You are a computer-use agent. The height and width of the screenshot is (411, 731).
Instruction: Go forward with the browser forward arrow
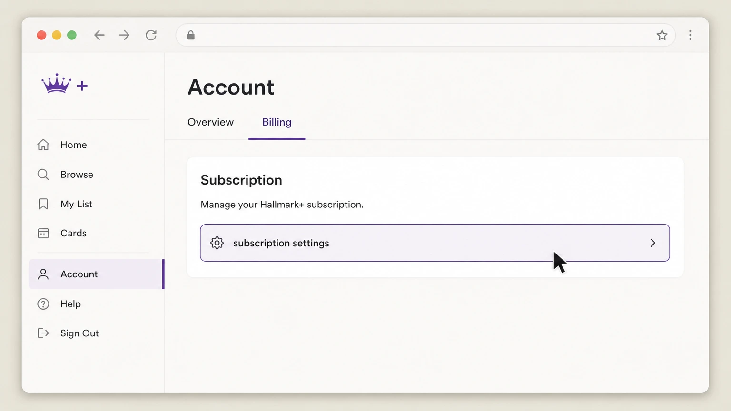(x=124, y=35)
